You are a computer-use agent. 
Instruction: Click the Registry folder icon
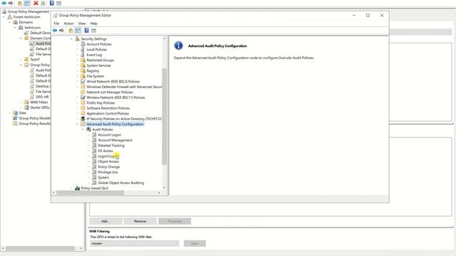click(x=83, y=70)
